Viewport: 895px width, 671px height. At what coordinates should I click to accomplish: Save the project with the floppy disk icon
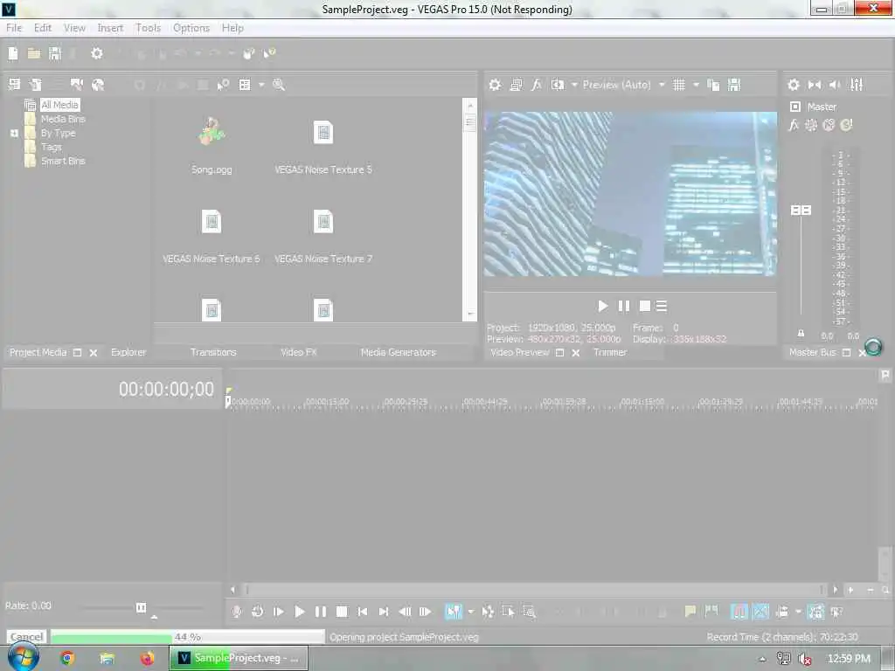coord(55,53)
